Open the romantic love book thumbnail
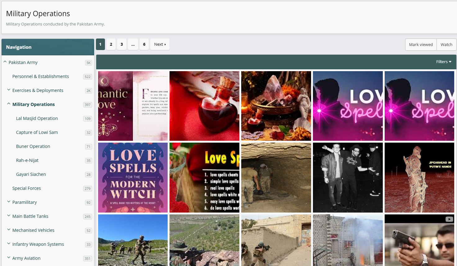 click(133, 106)
